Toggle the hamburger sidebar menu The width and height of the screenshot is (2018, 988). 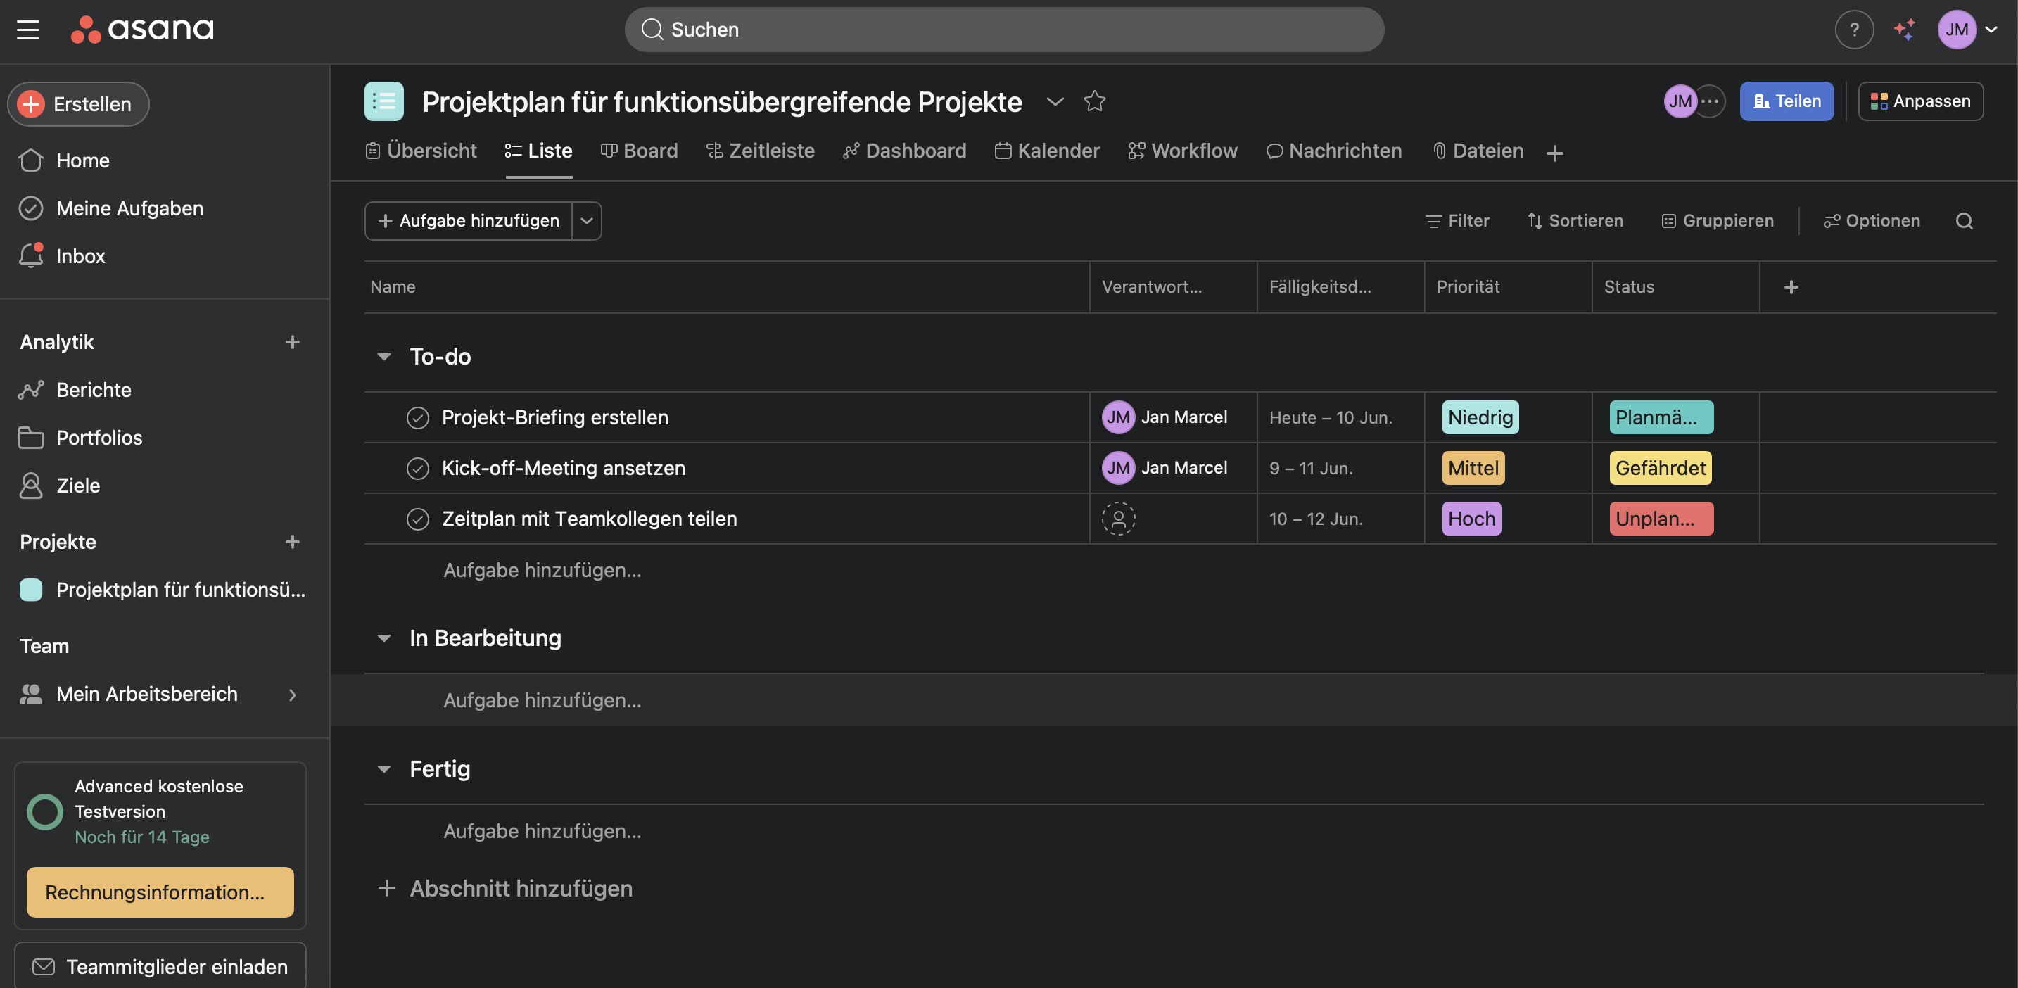(x=28, y=30)
